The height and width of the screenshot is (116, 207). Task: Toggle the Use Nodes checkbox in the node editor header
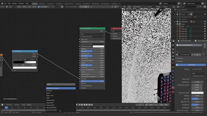39,7
